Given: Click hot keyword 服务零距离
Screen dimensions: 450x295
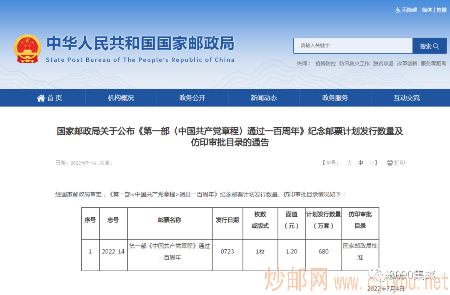Looking at the screenshot, I should pyautogui.click(x=433, y=63).
